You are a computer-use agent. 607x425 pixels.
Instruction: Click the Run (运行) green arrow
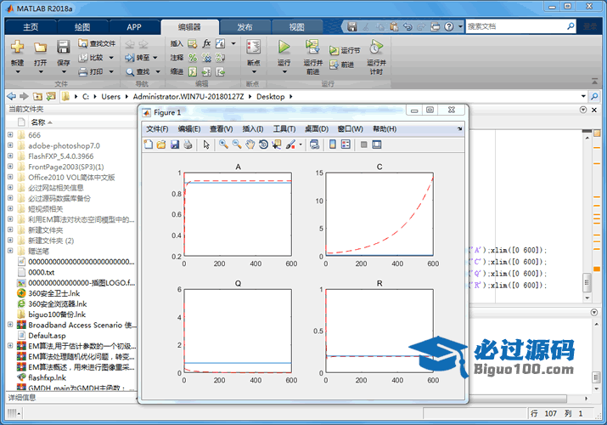click(284, 47)
